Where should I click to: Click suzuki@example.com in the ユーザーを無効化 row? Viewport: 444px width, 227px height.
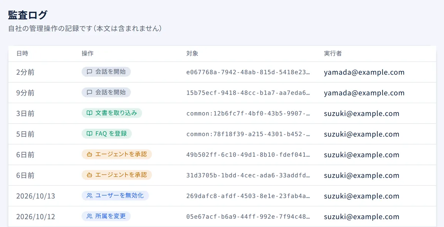[x=362, y=196]
